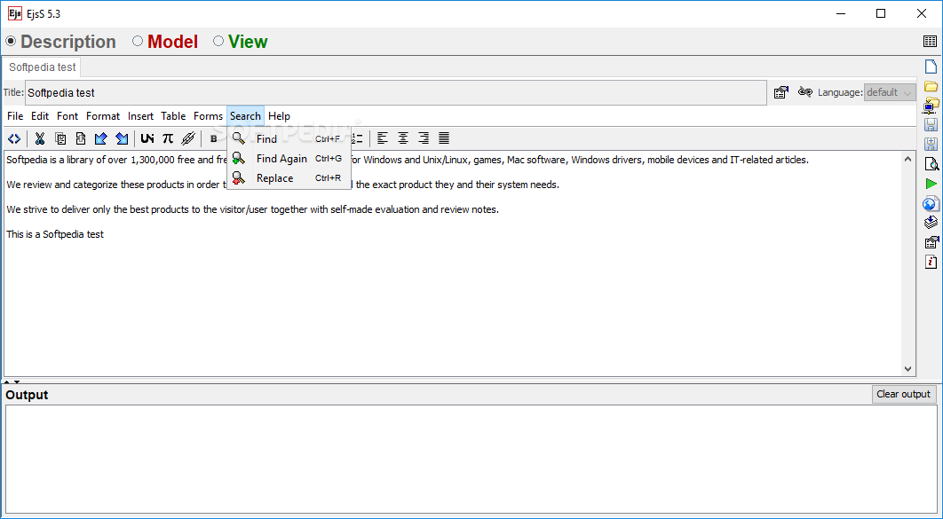
Task: Click the New simulation blank page icon
Action: [x=931, y=67]
